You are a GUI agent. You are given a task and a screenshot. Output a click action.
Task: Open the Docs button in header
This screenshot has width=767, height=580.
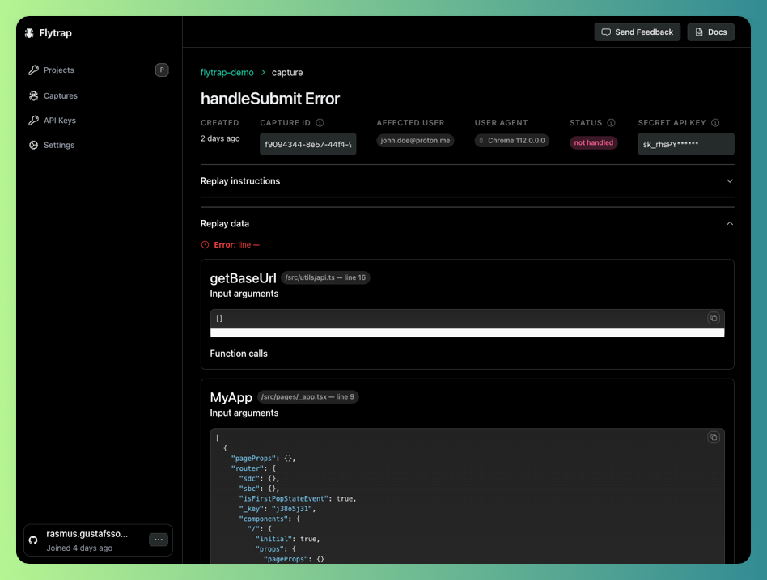pos(710,32)
